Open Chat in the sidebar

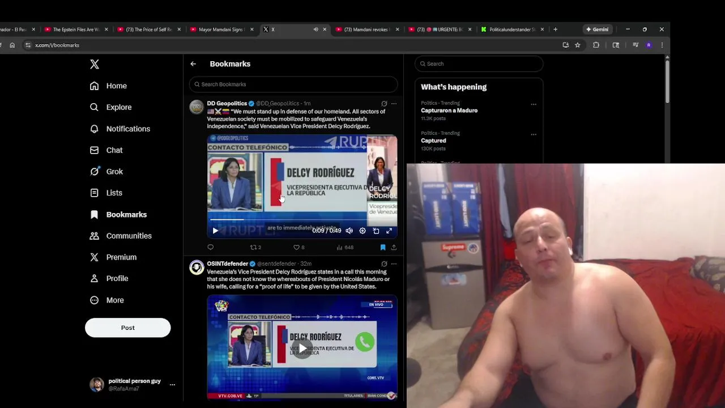106,150
